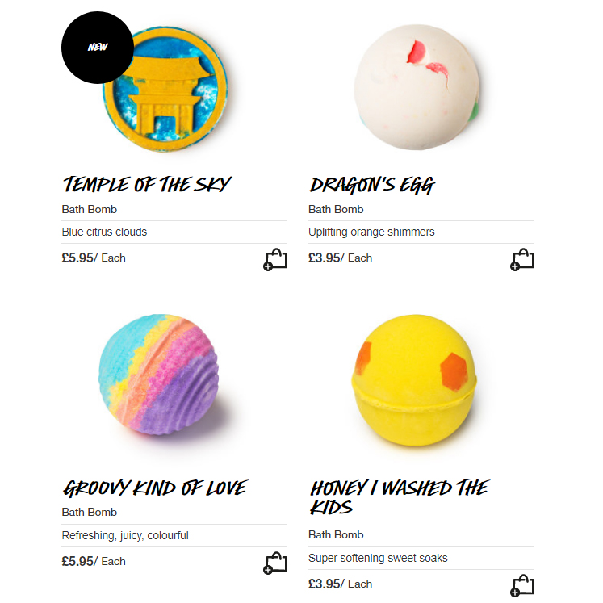Click the Blue citrus clouds description

pos(104,232)
